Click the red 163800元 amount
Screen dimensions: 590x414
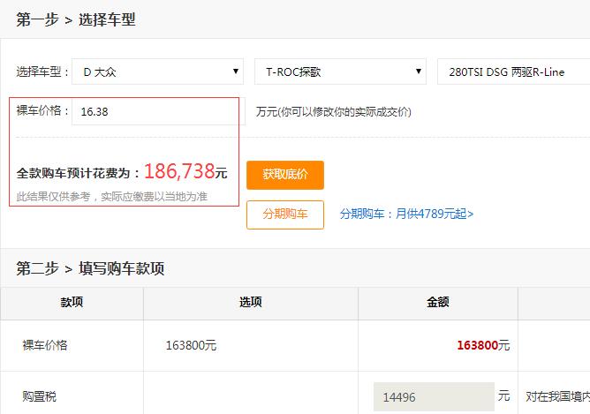[x=483, y=345]
